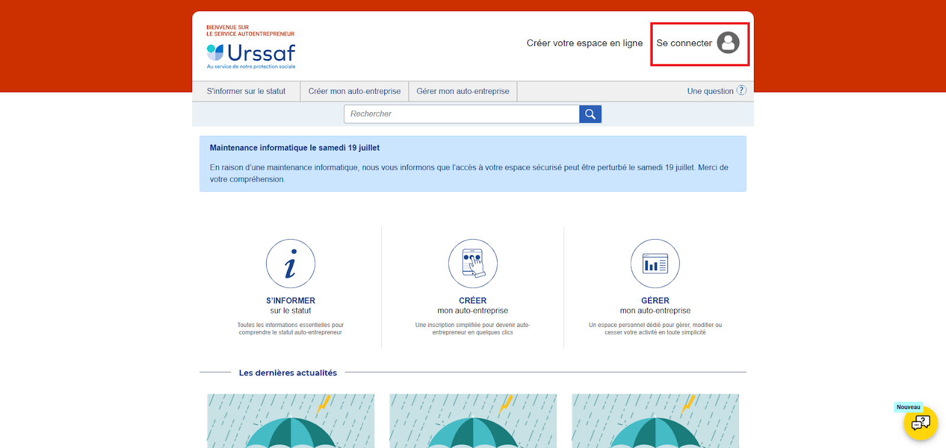The image size is (946, 448).
Task: Click the Se connecter link text
Action: click(684, 43)
